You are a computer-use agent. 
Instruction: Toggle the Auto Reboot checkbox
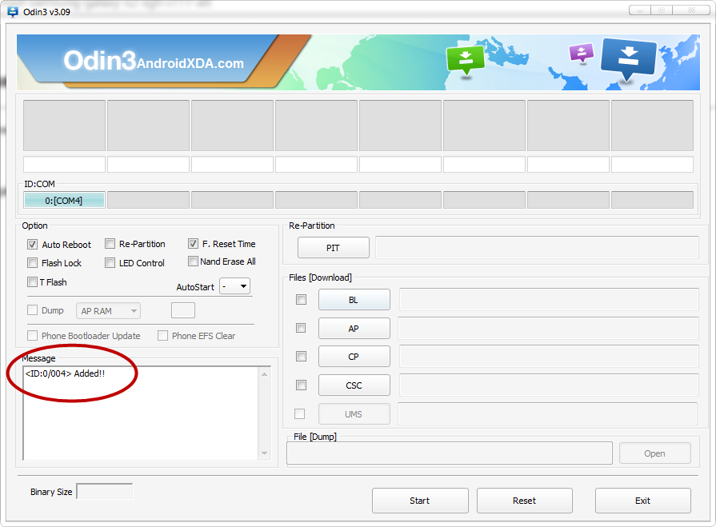point(33,245)
